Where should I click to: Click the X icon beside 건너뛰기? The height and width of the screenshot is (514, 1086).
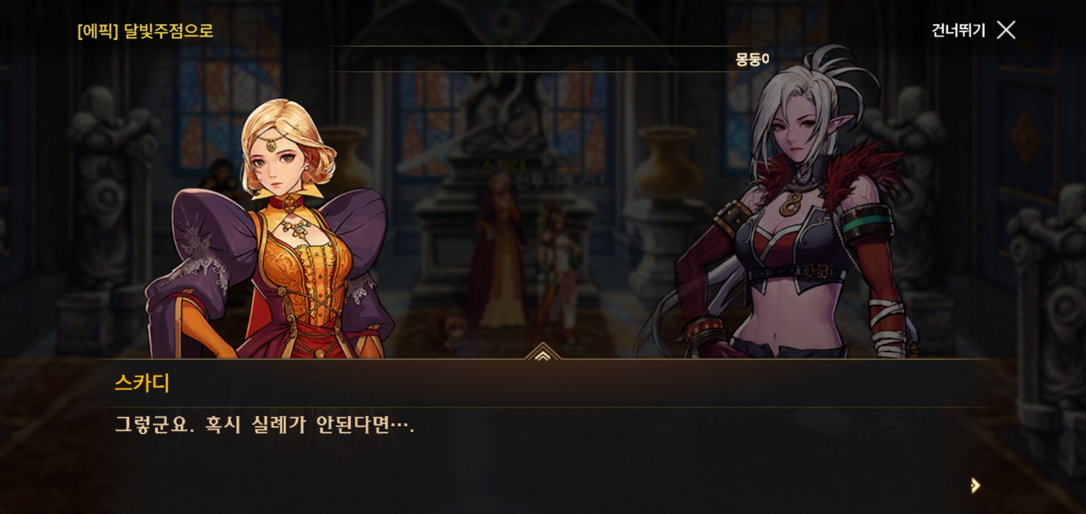click(1006, 30)
